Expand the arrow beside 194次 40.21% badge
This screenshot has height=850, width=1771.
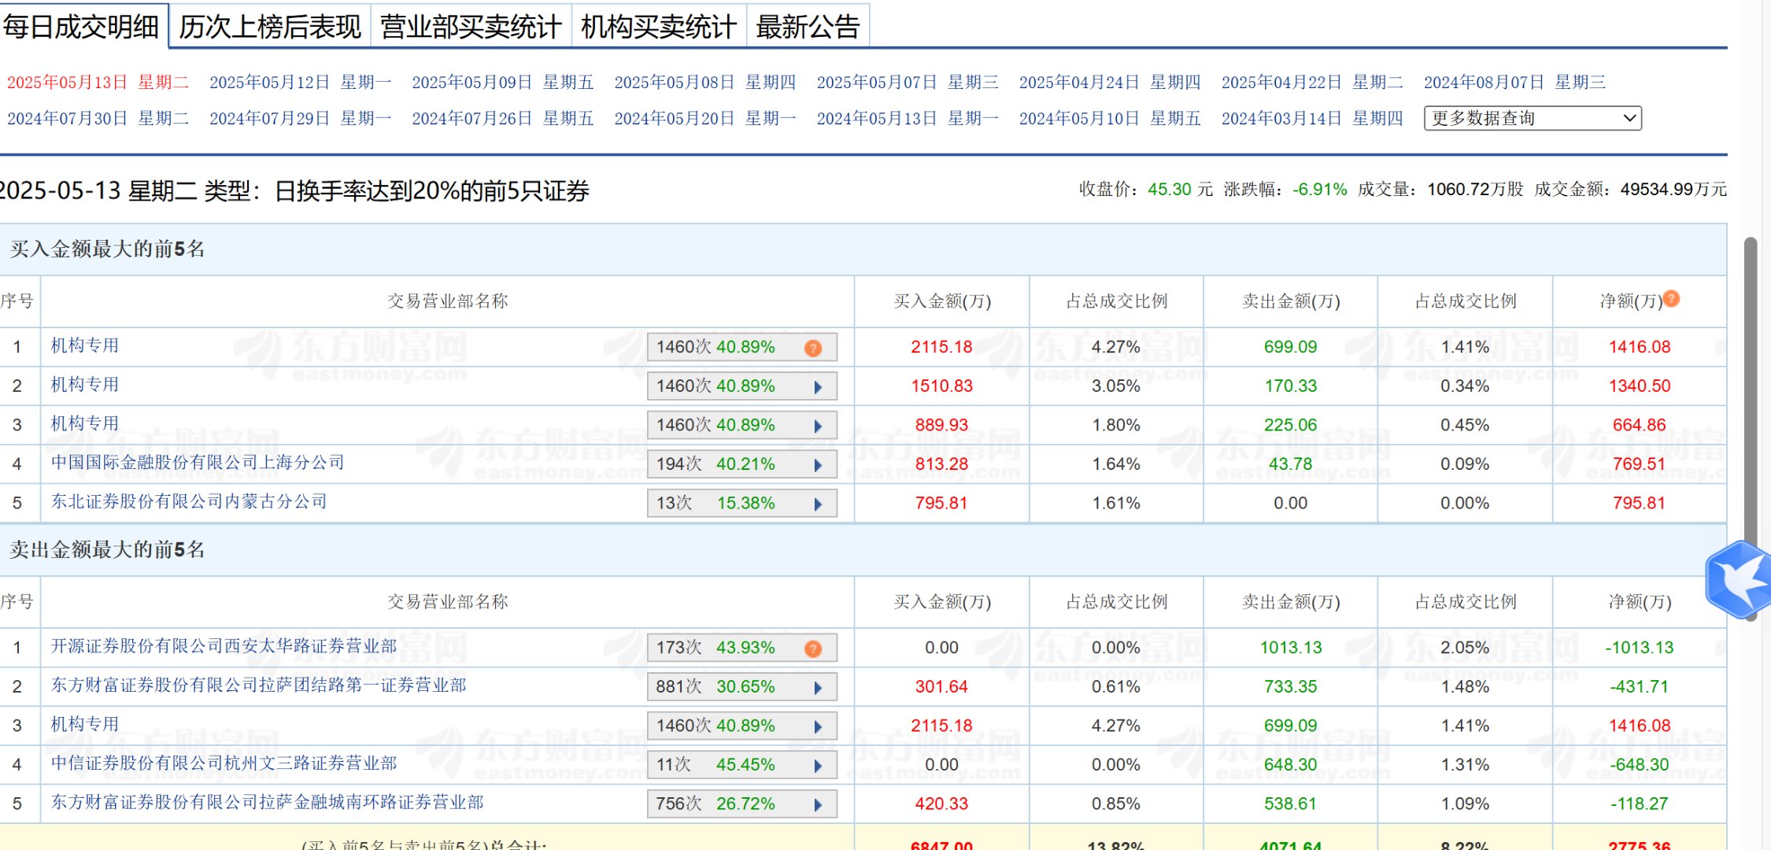[x=819, y=464]
